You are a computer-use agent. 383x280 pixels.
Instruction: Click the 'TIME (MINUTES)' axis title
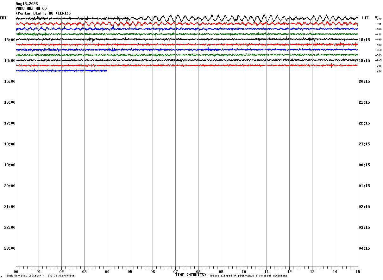(x=191, y=275)
